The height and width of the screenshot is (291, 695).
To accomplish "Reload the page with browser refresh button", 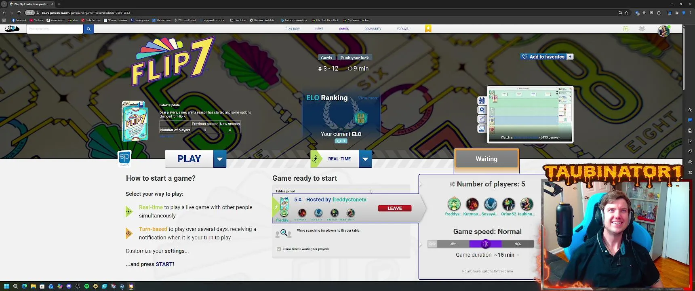I will [x=19, y=13].
